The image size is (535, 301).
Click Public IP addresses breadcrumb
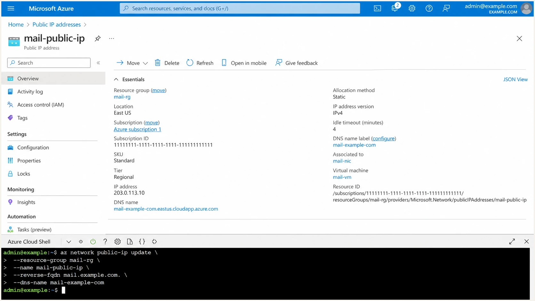[x=57, y=25]
